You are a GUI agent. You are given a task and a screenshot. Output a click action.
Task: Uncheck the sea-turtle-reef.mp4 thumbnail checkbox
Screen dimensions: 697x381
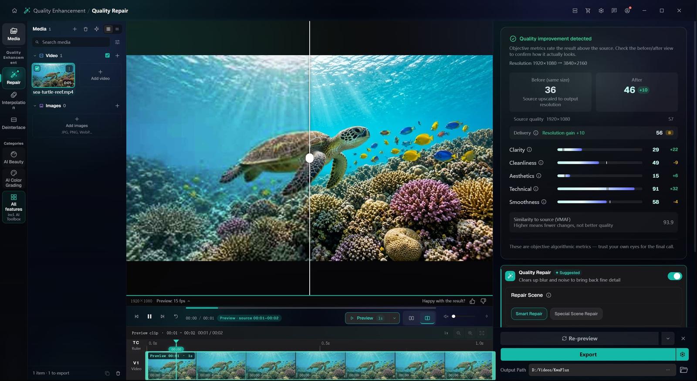tap(37, 68)
